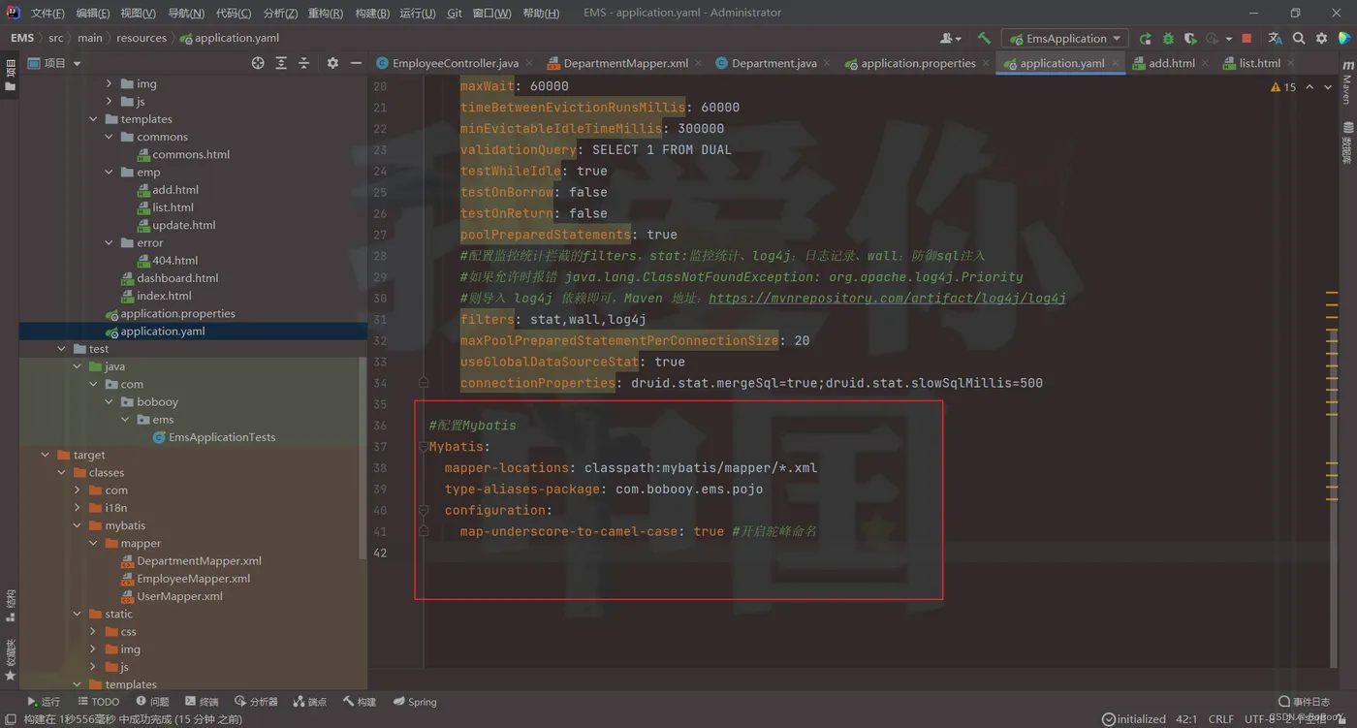Click the EMS breadcrumb in the navigation bar
The height and width of the screenshot is (728, 1357).
[22, 38]
